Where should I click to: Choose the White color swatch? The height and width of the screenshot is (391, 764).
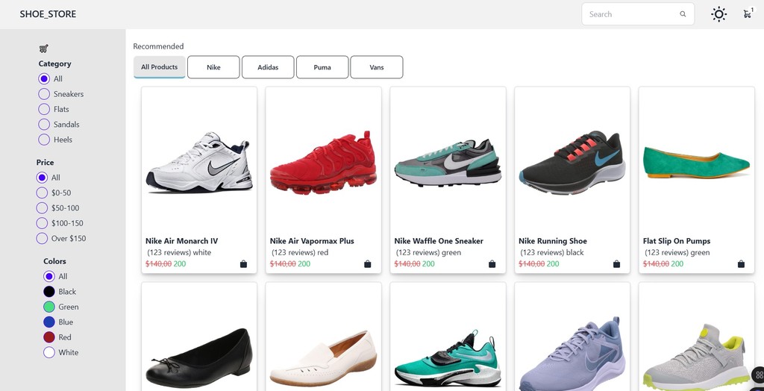[48, 352]
